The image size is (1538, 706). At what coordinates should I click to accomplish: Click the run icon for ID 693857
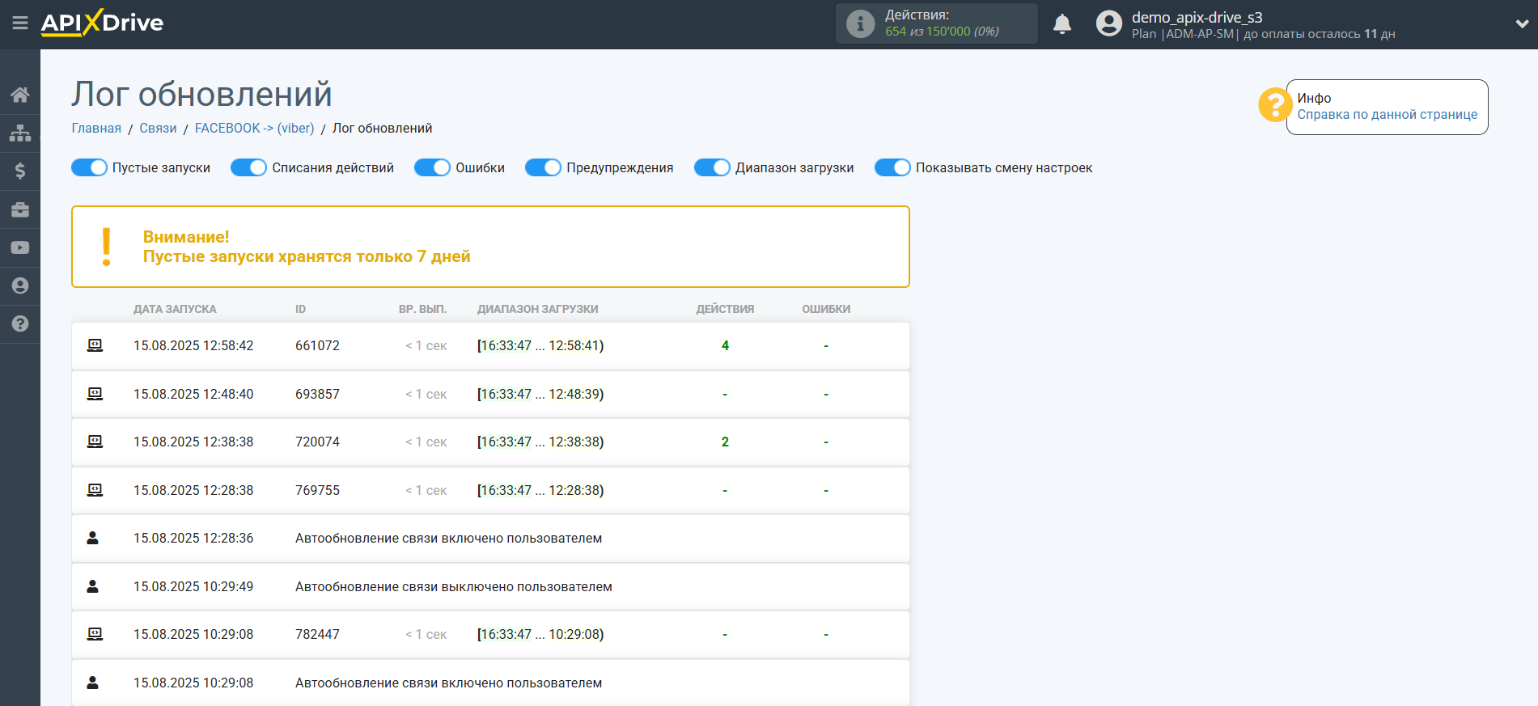[95, 394]
